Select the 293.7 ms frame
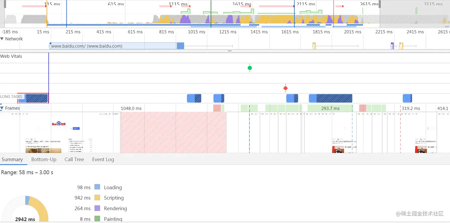The image size is (450, 223). (x=330, y=108)
